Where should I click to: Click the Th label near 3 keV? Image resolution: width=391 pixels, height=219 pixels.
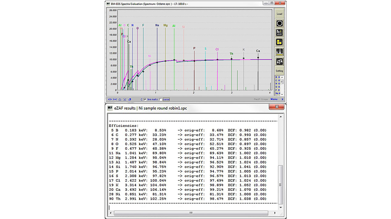(x=231, y=54)
